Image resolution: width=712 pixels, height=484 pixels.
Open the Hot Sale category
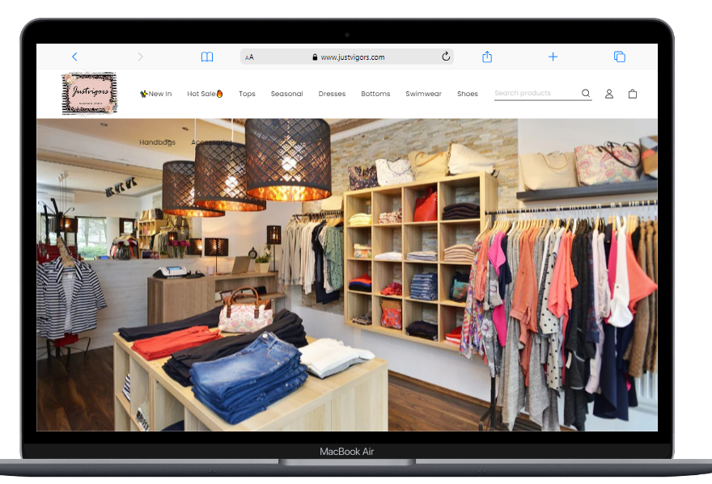(205, 94)
